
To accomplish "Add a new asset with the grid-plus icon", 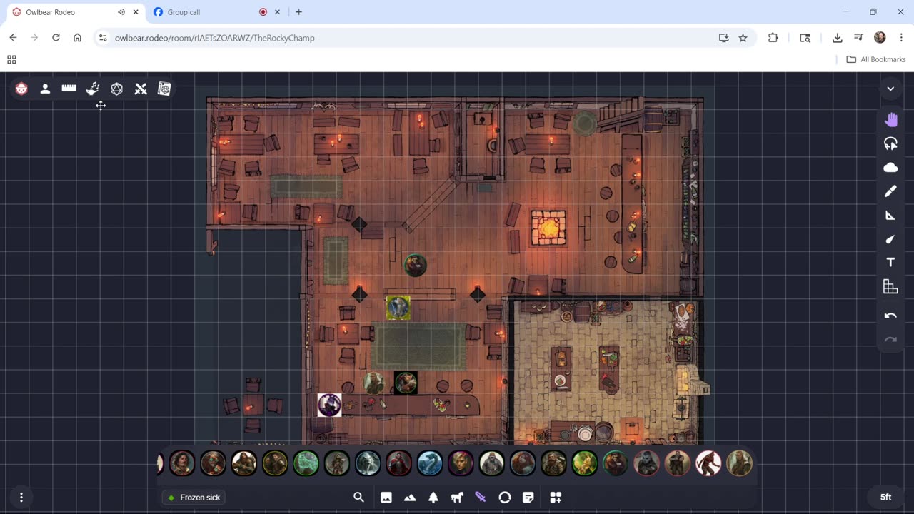I will (556, 498).
